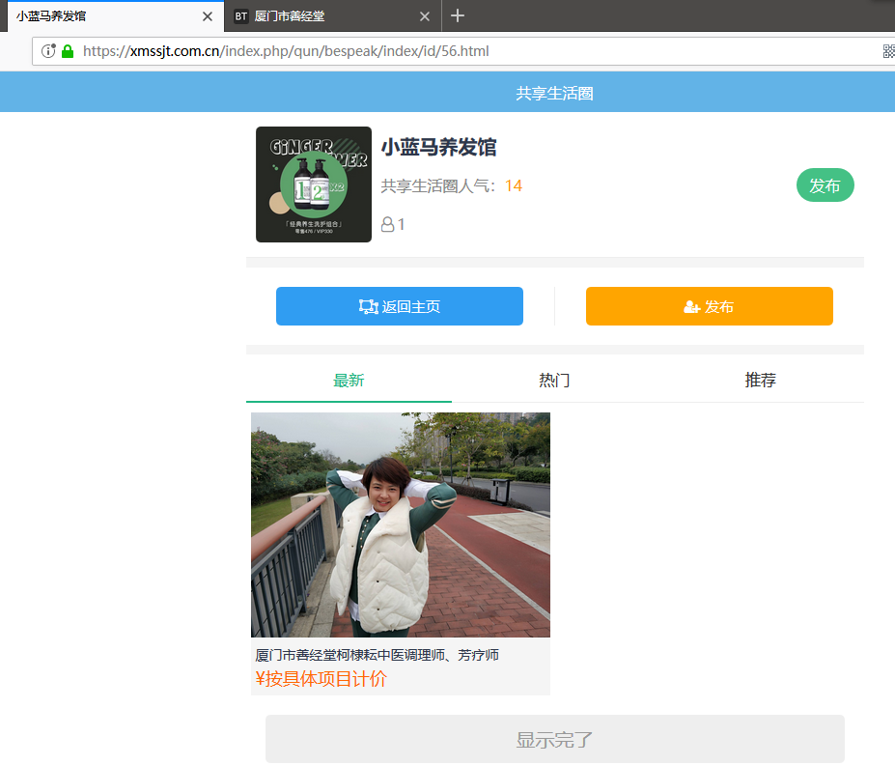Click the ¥按具体项目计价 price text
Screen dimensions: 895x765
[x=322, y=679]
